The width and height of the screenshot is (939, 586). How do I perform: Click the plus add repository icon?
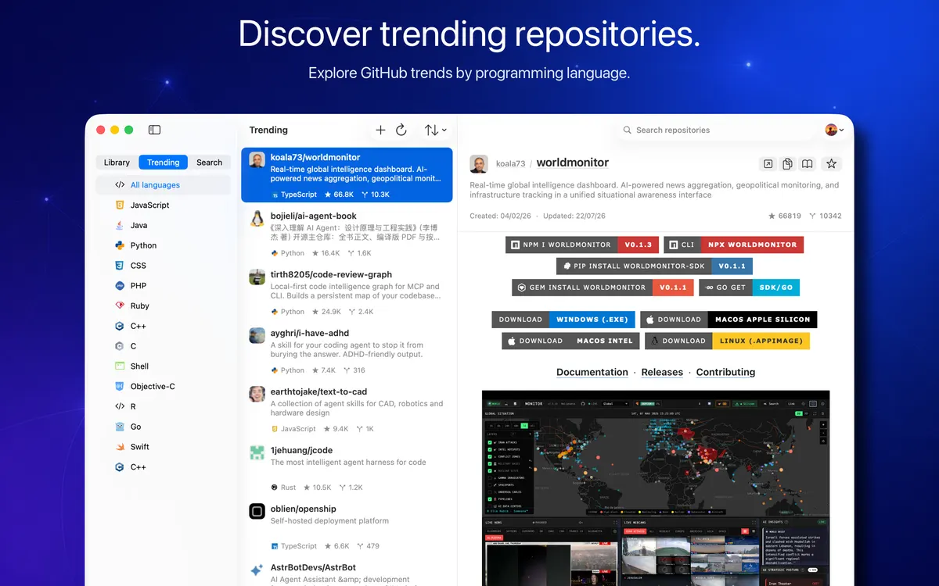(x=380, y=130)
